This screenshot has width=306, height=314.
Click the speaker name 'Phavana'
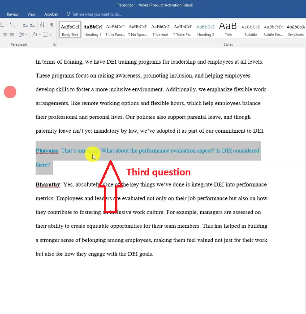[x=47, y=151]
